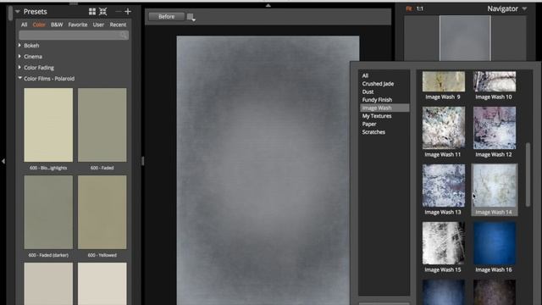Open the User presets tab
Screen dimensions: 542x305
tap(98, 25)
